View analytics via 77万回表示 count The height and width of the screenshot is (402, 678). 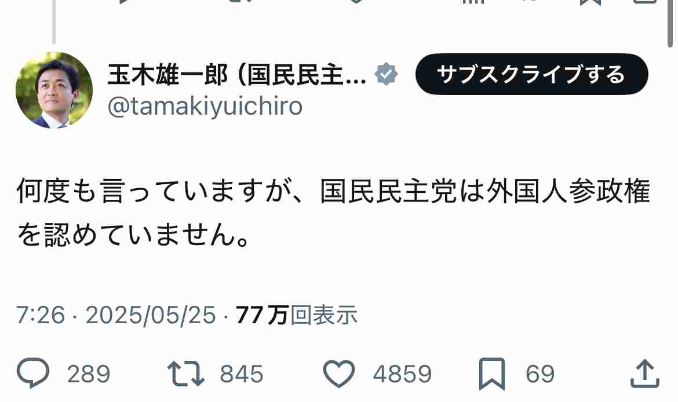click(297, 315)
